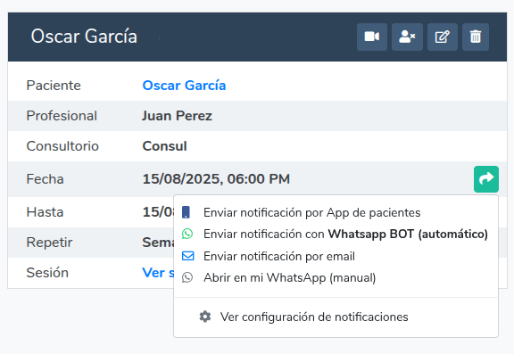Click the gear settings icon
Screen dimensions: 514x354
tap(205, 317)
